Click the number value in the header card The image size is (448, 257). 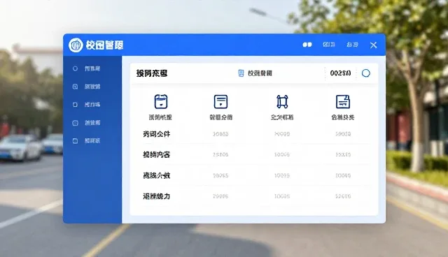(340, 73)
